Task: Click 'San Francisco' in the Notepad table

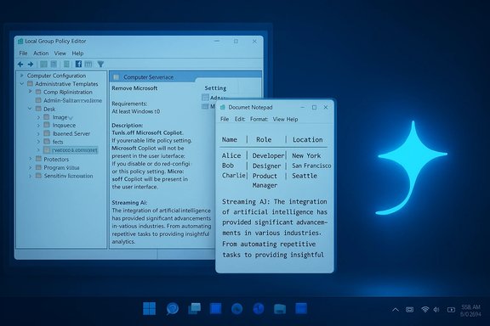Action: 311,166
